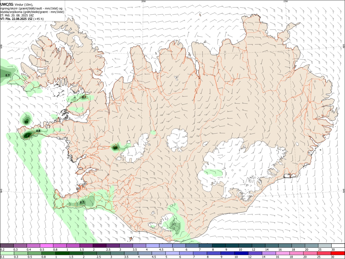Viewport: 345px width, 259px height.
Task: Click the '0.6' precipitation value on Snæfellsnes
Action: (x=38, y=131)
